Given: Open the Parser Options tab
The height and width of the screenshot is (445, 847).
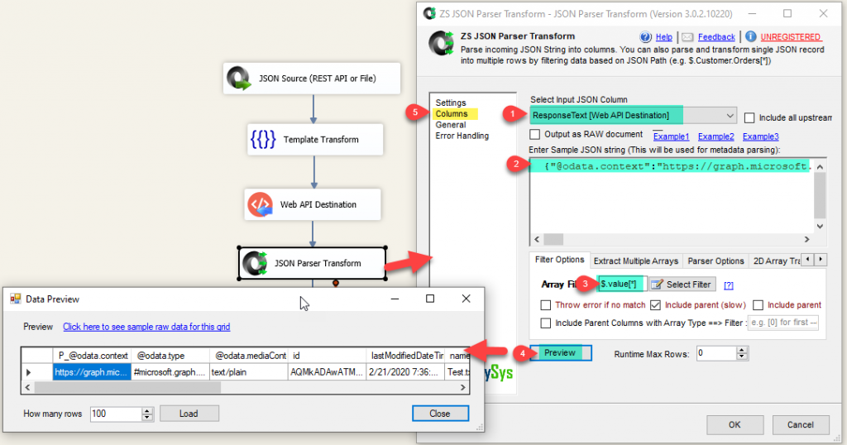Looking at the screenshot, I should (716, 261).
